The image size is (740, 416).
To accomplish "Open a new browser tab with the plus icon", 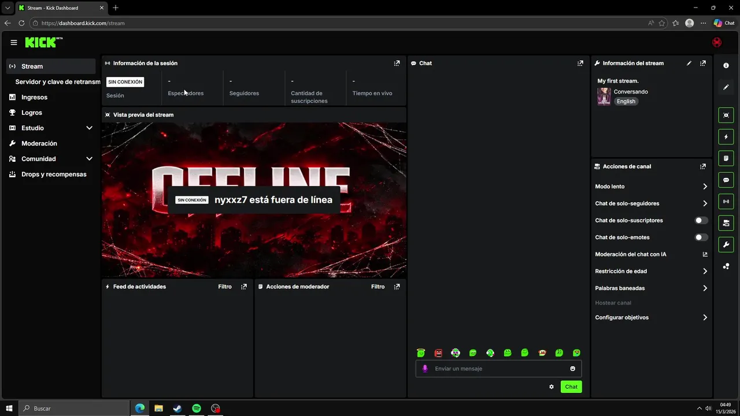I will 116,8.
